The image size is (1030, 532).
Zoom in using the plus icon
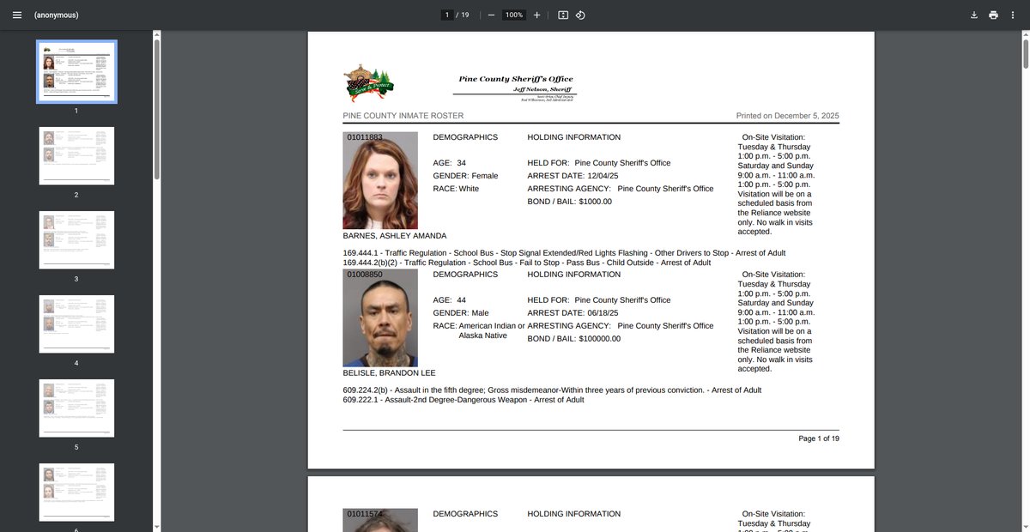tap(536, 15)
